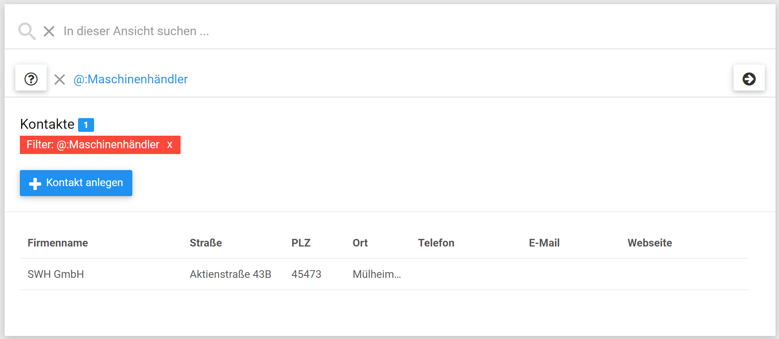Dismiss the red filter tag via x
779x339 pixels.
170,145
